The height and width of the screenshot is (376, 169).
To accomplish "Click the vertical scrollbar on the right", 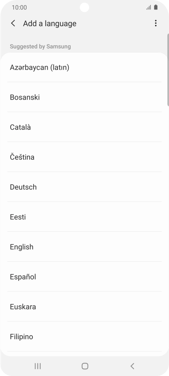I will [168, 70].
